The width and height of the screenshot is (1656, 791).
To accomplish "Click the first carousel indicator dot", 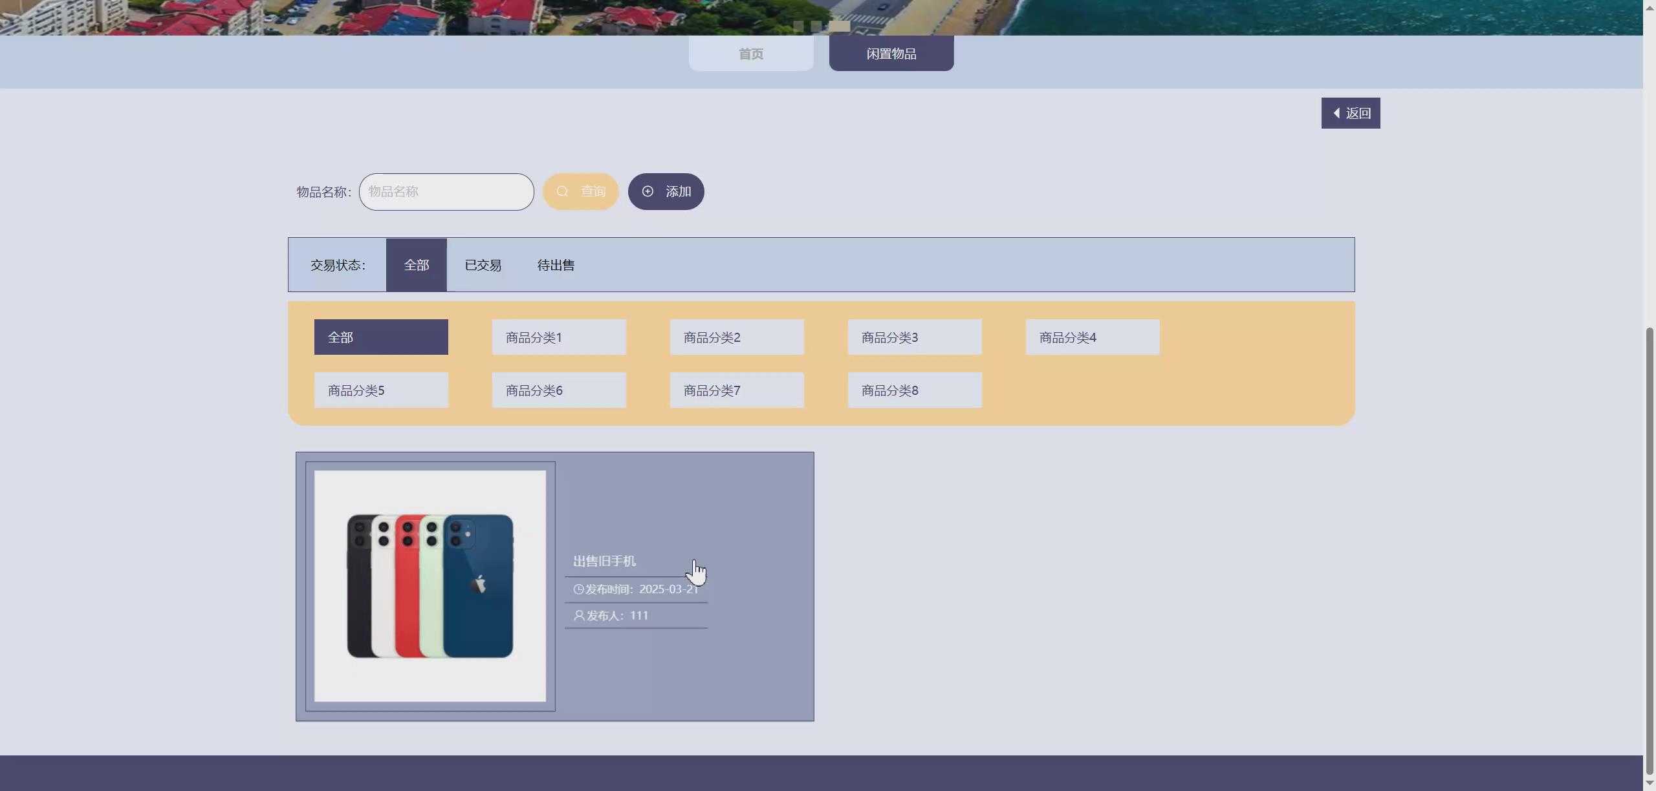I will click(798, 26).
